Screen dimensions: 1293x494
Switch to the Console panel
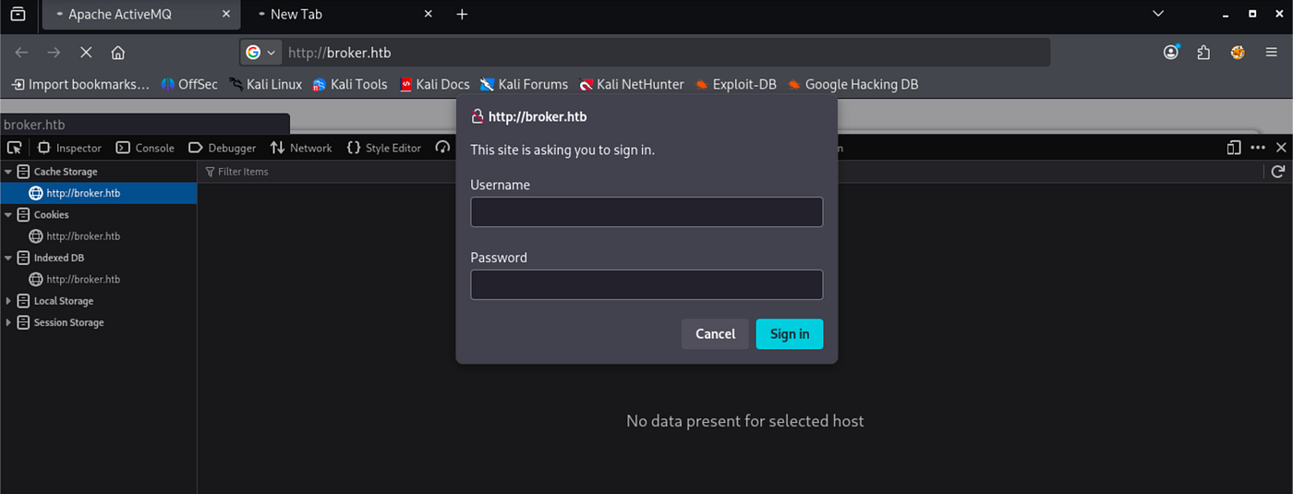pyautogui.click(x=145, y=148)
